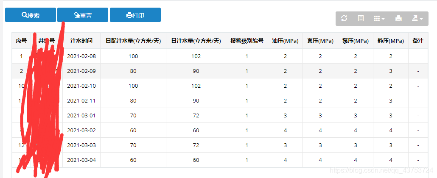The image size is (437, 178).
Task: Click 油压 value 3 in 2021-03-01 row
Action: pos(285,115)
